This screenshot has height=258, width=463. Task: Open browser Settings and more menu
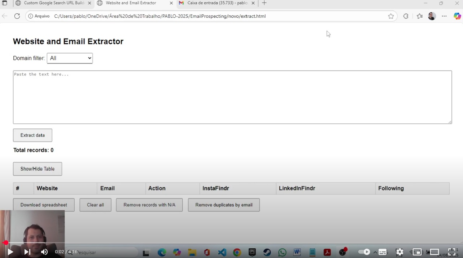coord(444,16)
